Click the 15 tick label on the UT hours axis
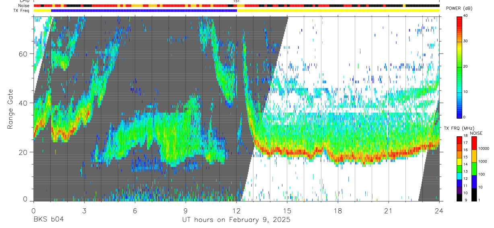494x228 pixels. click(x=287, y=210)
